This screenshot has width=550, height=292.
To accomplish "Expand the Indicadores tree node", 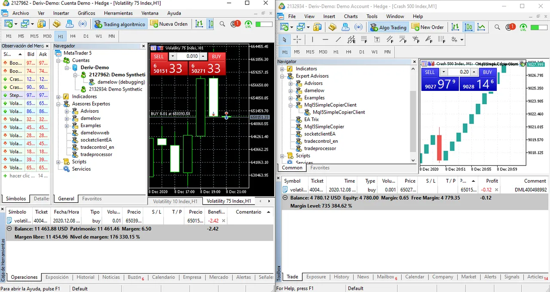I will [x=58, y=97].
